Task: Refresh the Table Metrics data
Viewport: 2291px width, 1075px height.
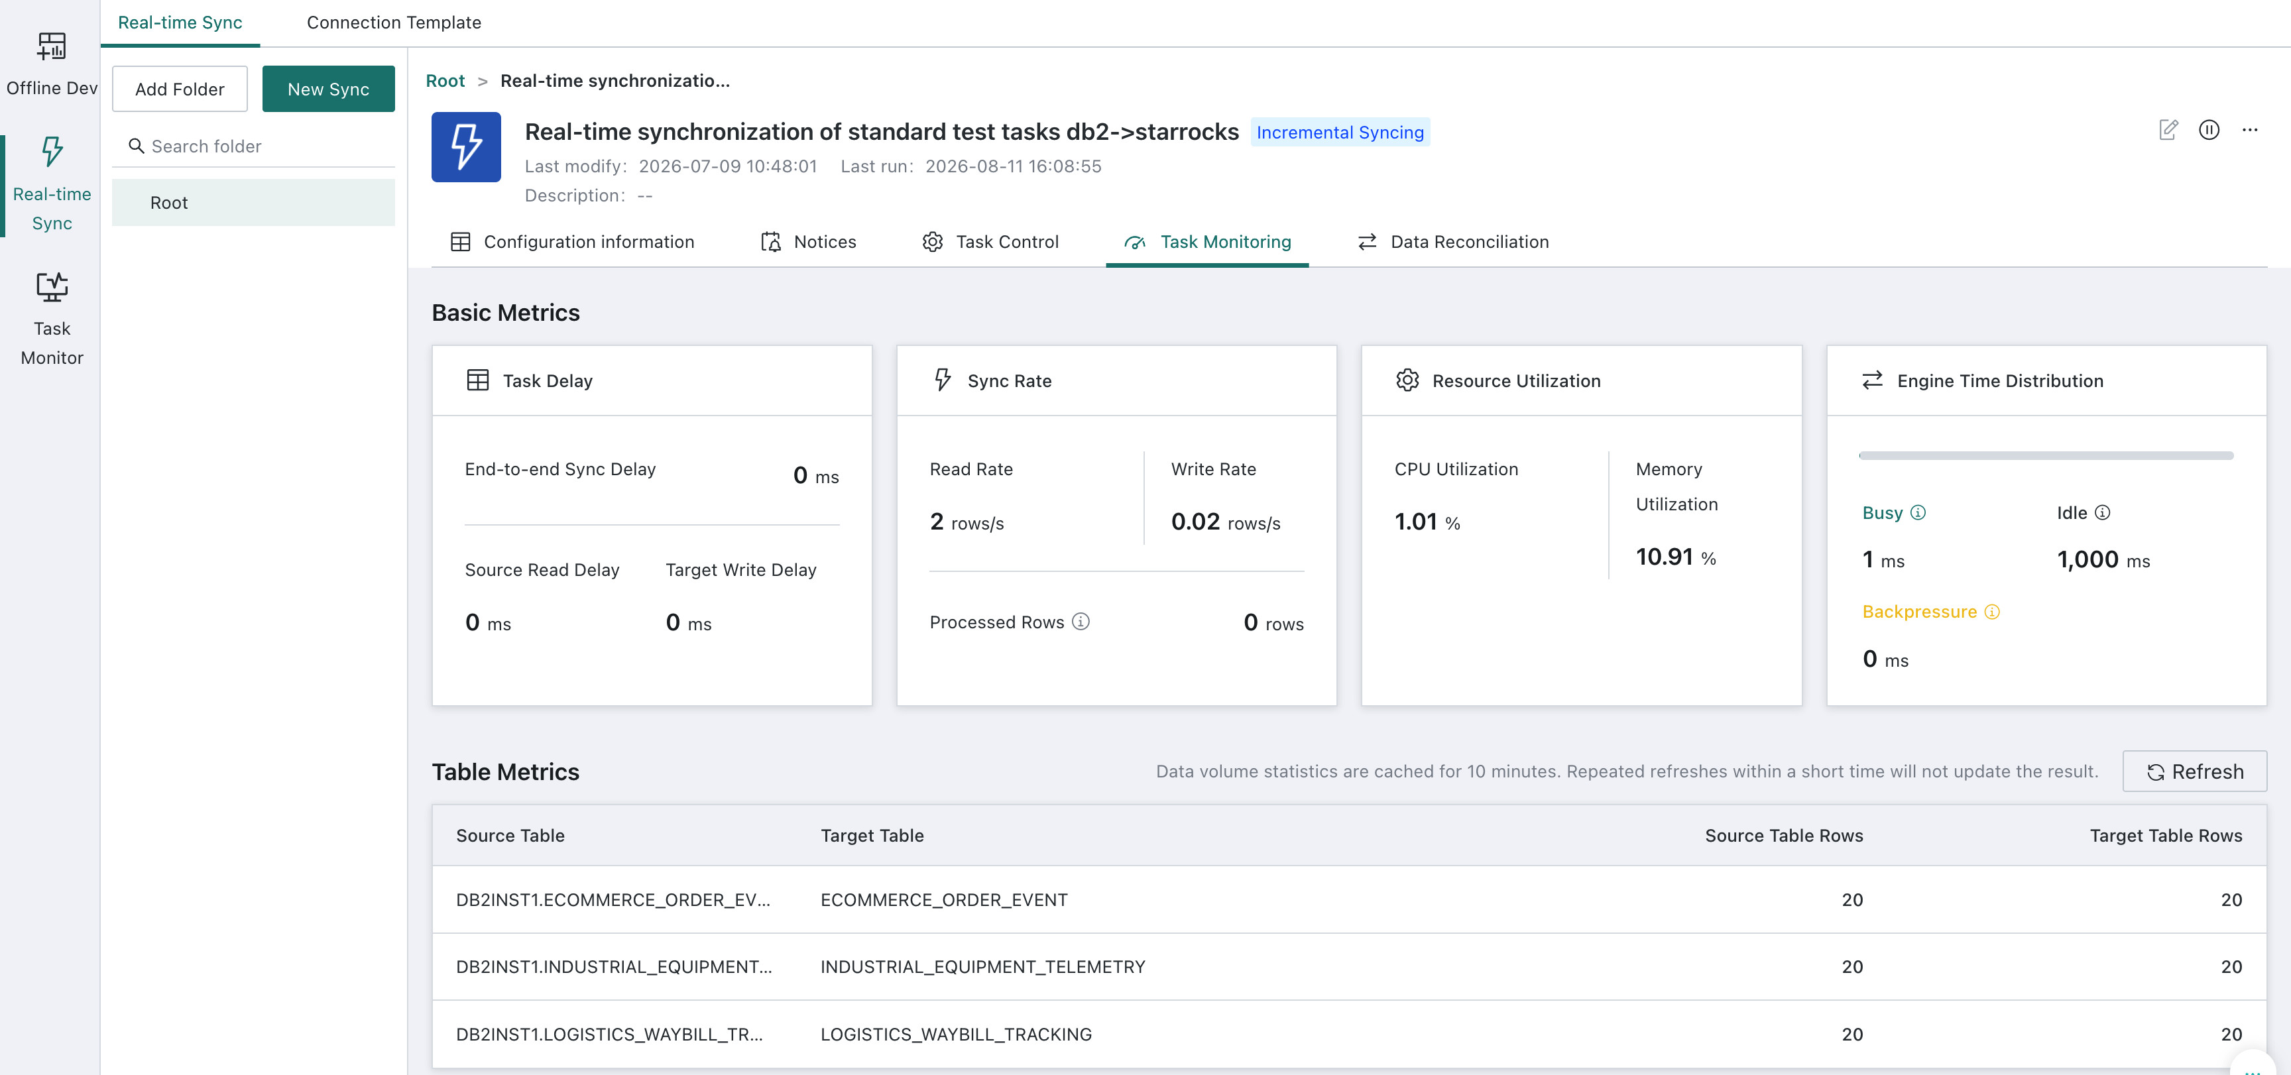Action: 2194,771
